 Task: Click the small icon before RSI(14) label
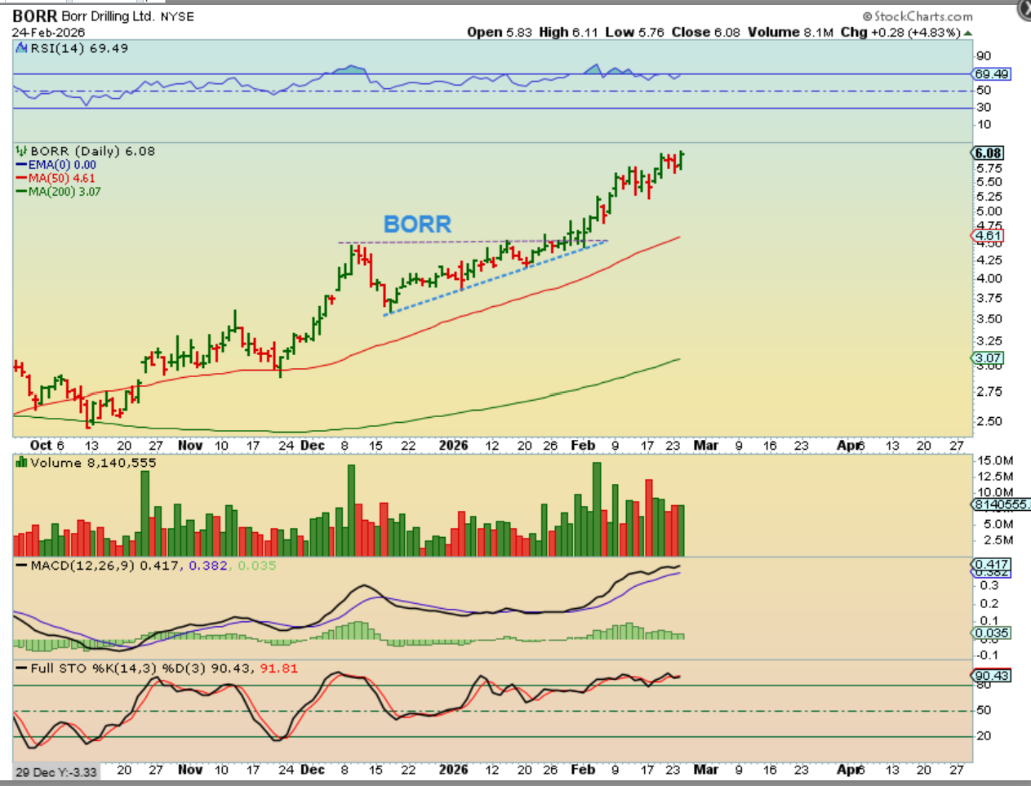[22, 48]
